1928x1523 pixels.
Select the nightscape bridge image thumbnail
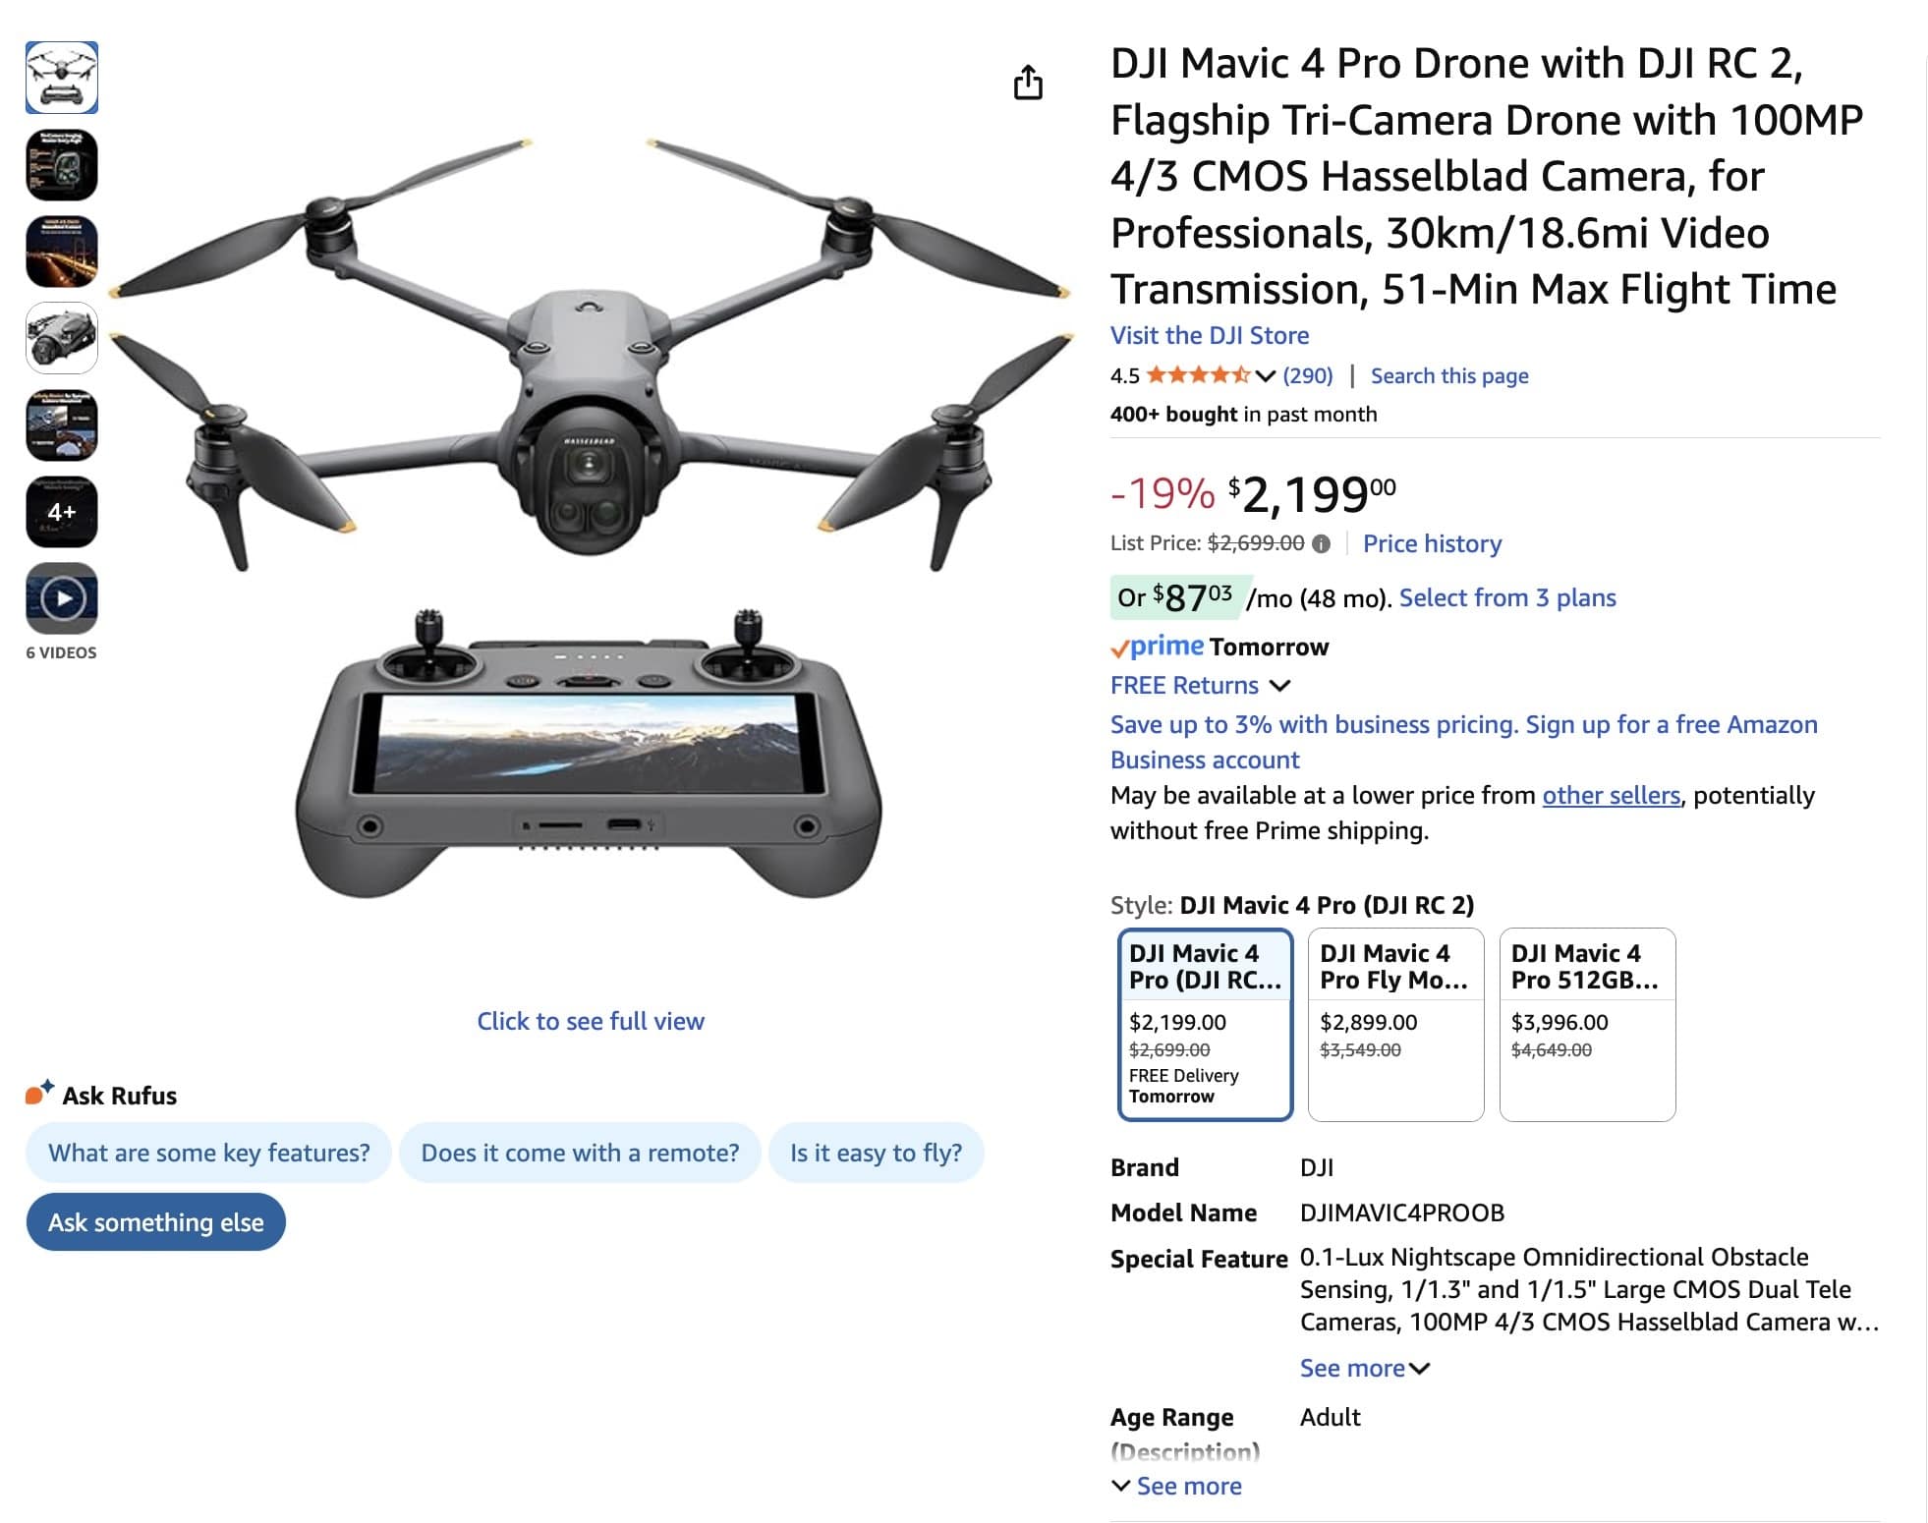click(62, 251)
